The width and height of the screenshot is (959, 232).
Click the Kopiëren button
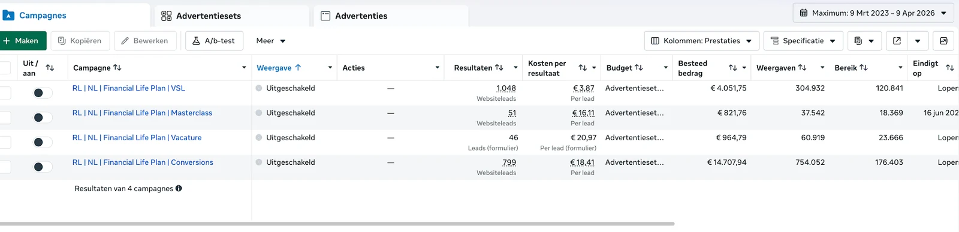[x=80, y=41]
